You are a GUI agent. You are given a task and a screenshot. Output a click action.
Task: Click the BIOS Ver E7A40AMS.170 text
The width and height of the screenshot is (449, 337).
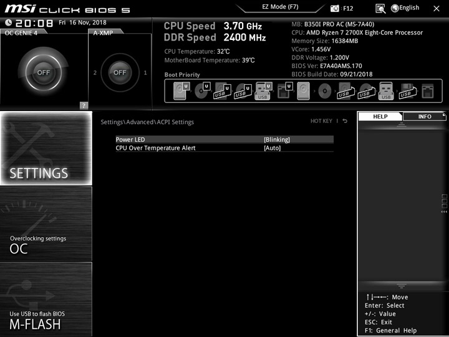(327, 66)
